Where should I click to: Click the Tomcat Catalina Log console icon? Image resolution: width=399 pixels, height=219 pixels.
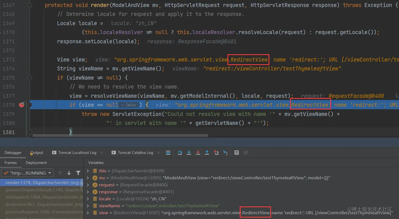coord(113,153)
